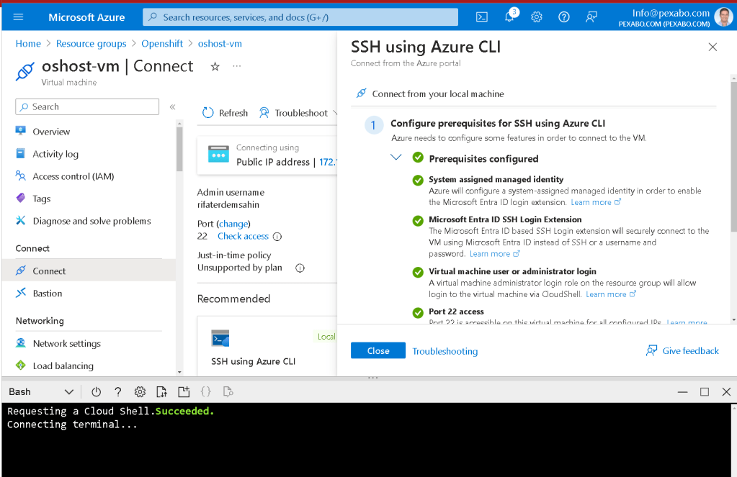Open the feedback icon in header
The image size is (737, 477).
(x=591, y=17)
